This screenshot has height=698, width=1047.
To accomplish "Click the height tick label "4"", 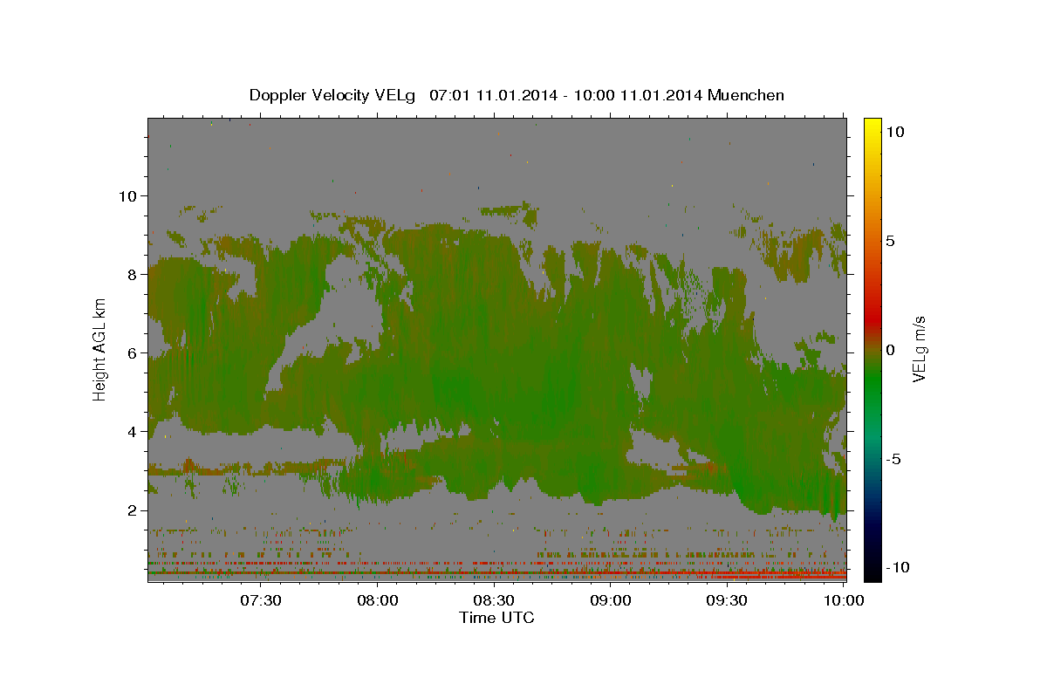I will [133, 432].
